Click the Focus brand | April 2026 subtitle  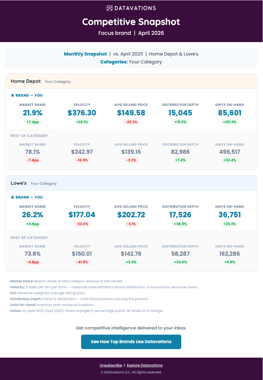point(131,33)
